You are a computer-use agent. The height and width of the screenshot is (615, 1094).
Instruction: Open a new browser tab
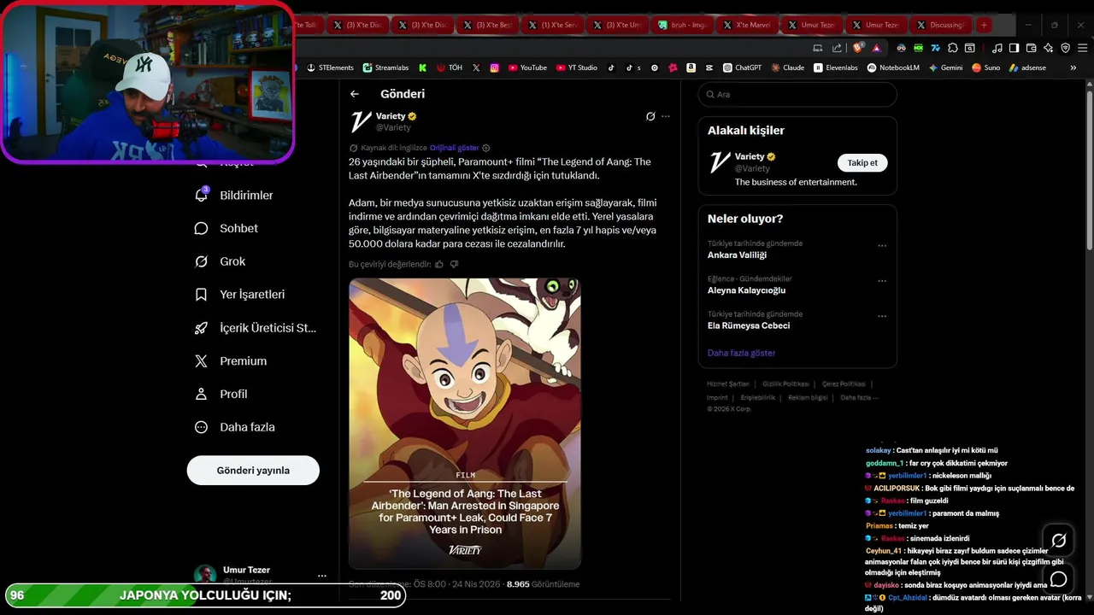(x=984, y=25)
